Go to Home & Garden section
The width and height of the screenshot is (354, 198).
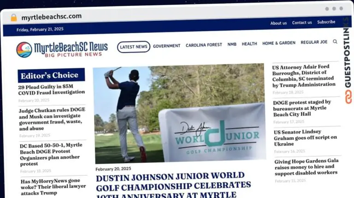278,43
